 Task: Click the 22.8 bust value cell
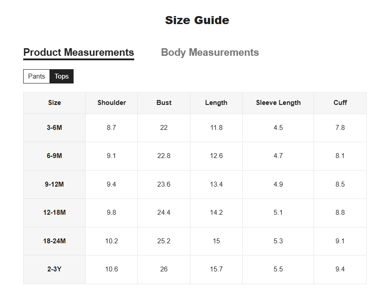[x=164, y=156]
